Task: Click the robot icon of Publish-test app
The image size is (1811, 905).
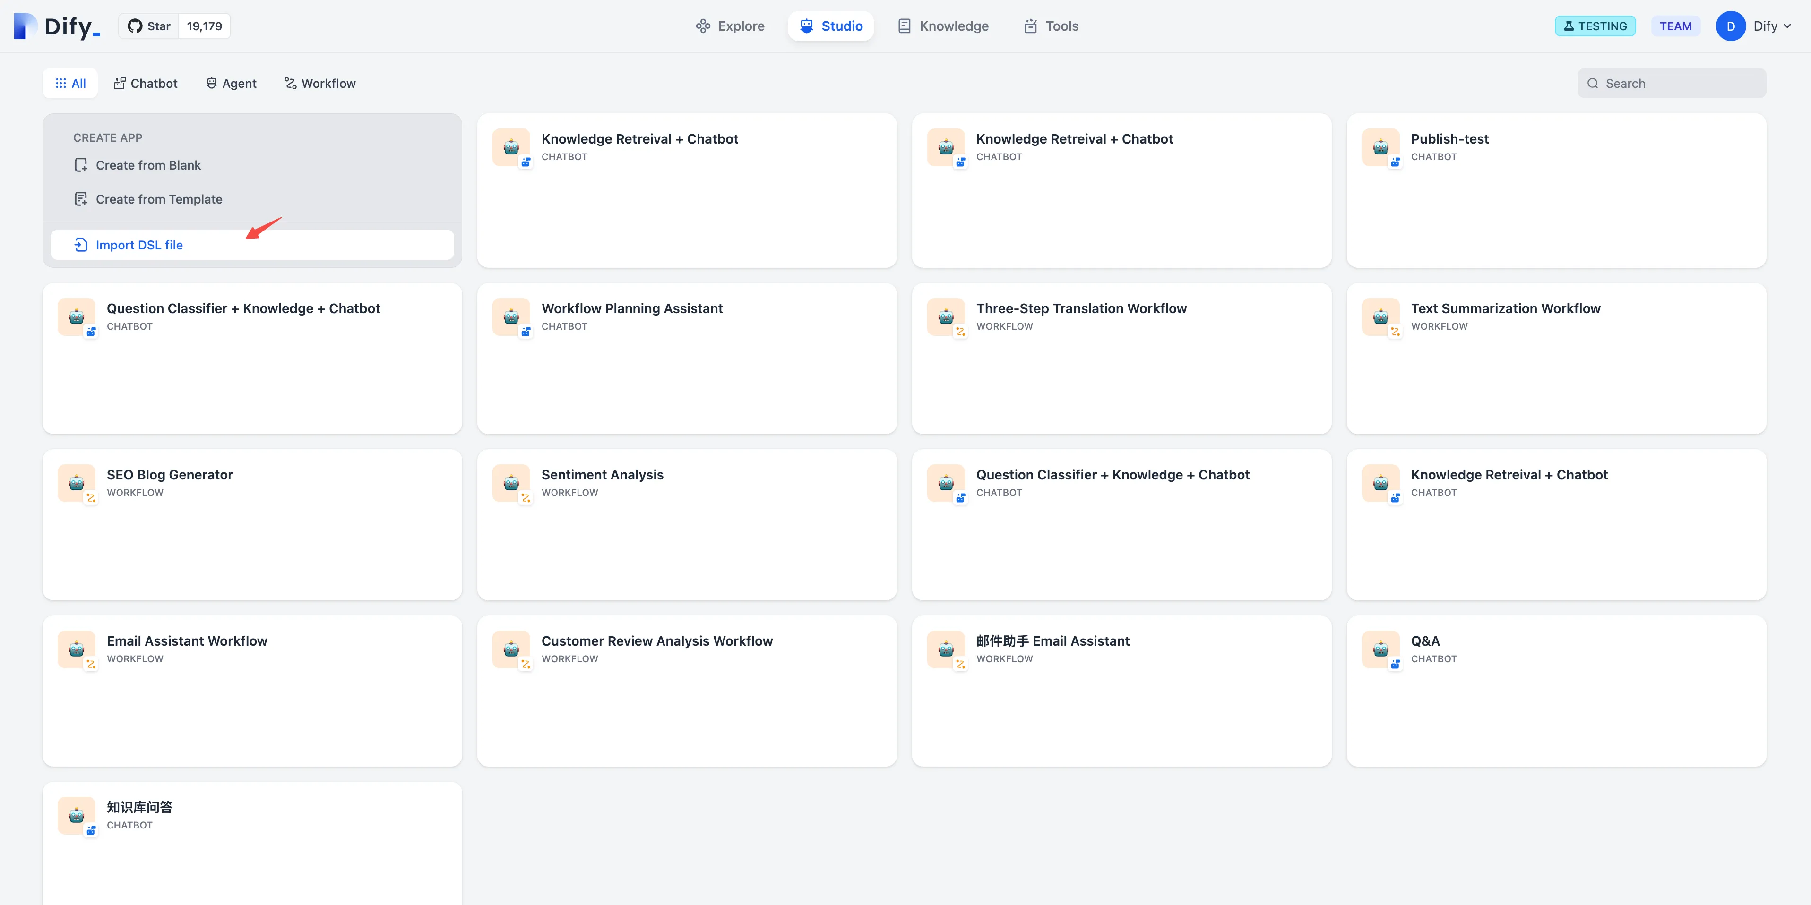Action: point(1380,147)
